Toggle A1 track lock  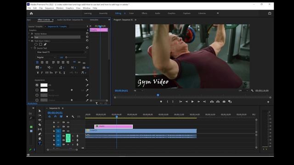(54, 136)
